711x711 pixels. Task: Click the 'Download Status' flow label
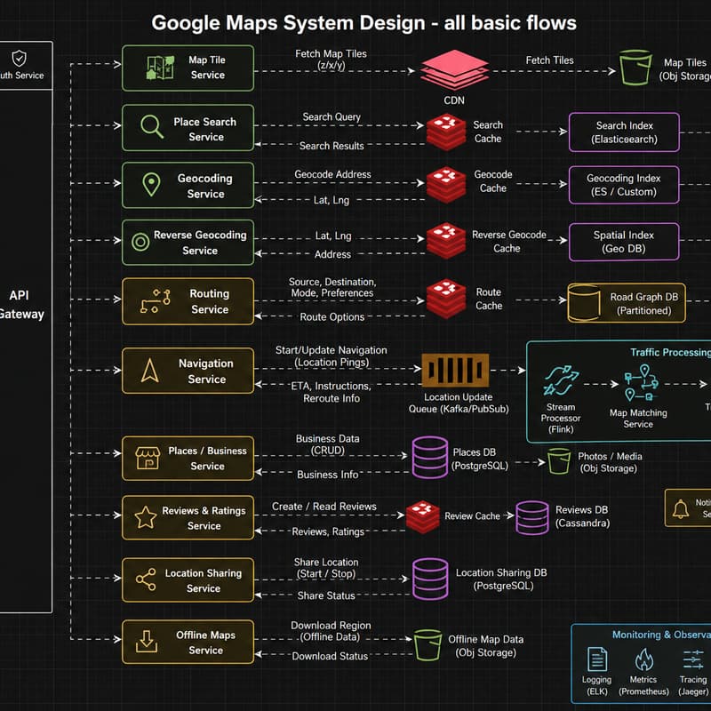[330, 656]
